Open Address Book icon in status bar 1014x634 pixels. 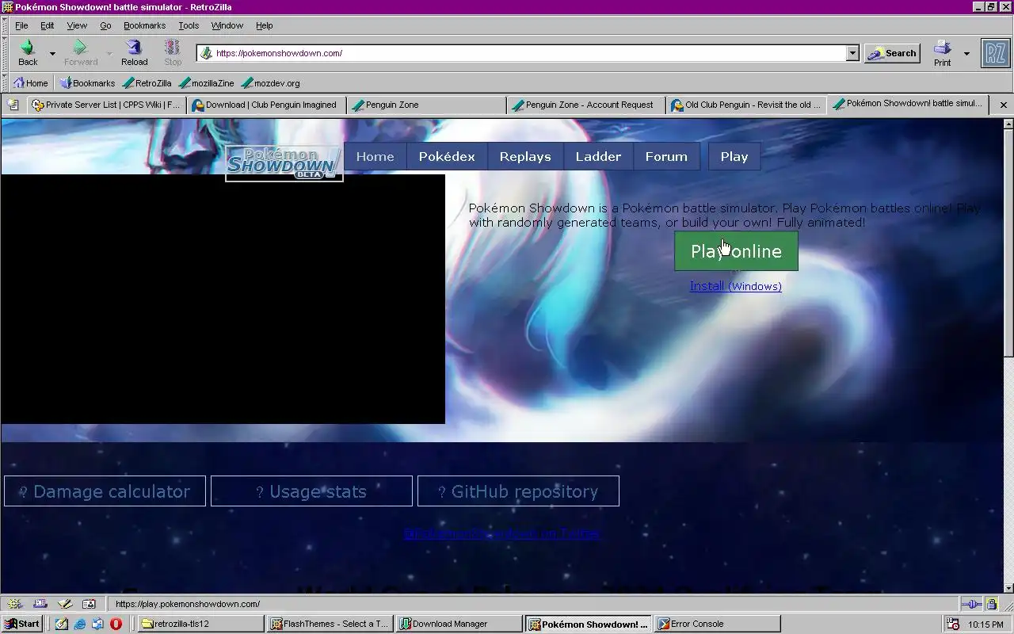tap(89, 604)
